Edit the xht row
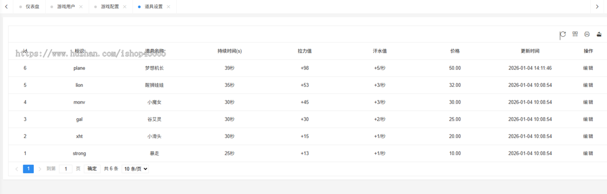Screen dimensions: 607x194 588,136
